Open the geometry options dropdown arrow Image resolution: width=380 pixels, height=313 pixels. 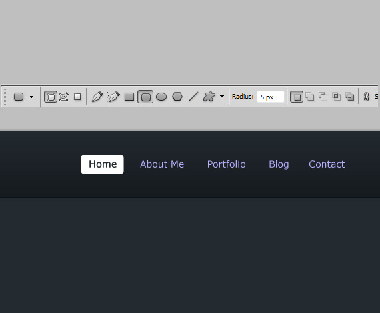[222, 97]
